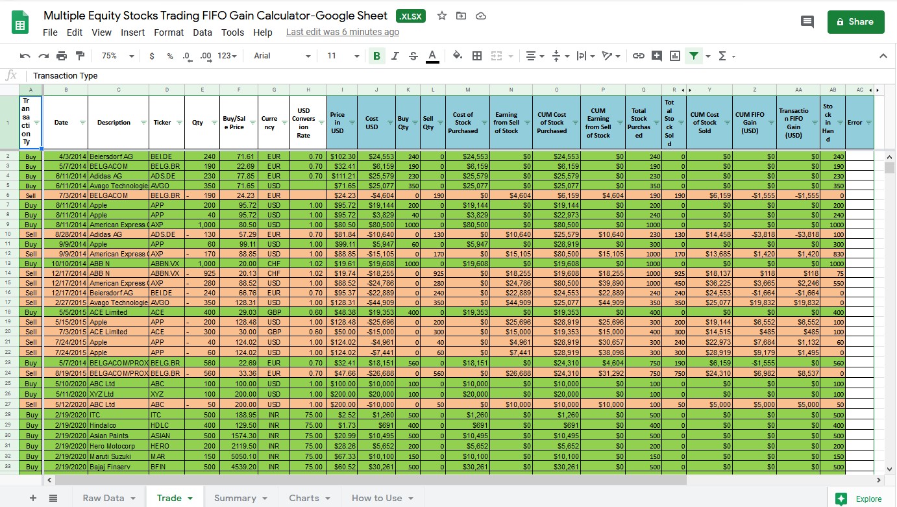
Task: Open the text color picker
Action: pos(432,56)
